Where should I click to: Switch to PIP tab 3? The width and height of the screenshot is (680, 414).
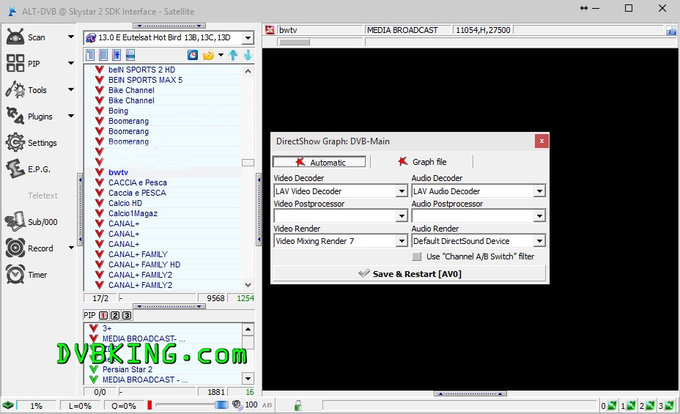click(x=127, y=315)
